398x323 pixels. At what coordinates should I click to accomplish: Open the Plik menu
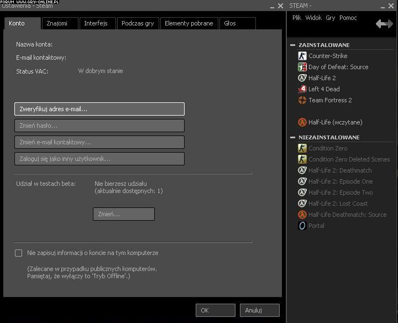point(297,18)
